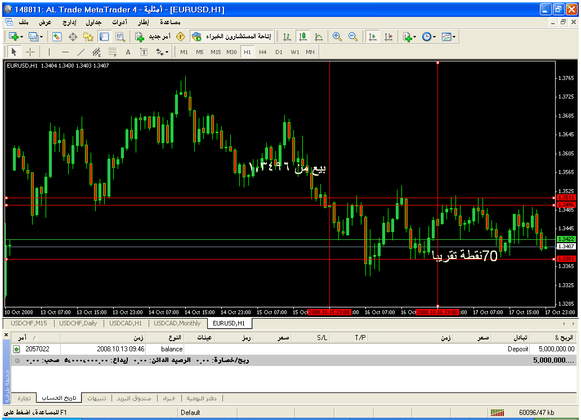Toggle Chart Shift button
Screen dimensions: 581x420
click(388, 37)
